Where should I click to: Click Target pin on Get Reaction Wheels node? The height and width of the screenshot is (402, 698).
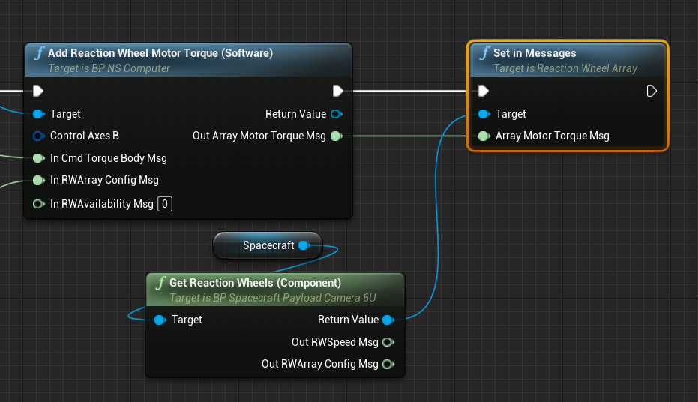pos(160,319)
